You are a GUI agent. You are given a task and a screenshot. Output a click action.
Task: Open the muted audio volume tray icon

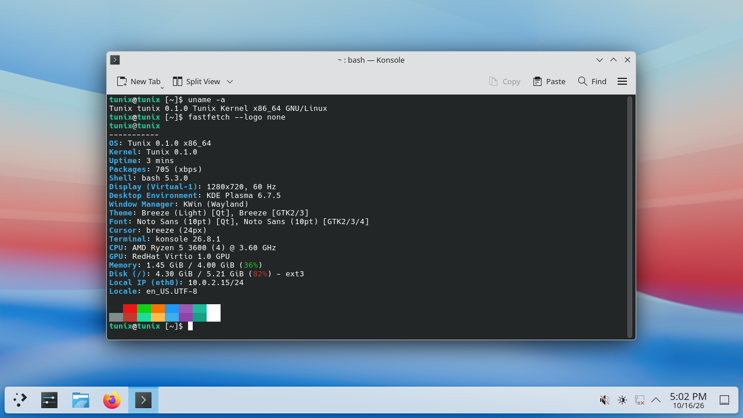pyautogui.click(x=605, y=400)
